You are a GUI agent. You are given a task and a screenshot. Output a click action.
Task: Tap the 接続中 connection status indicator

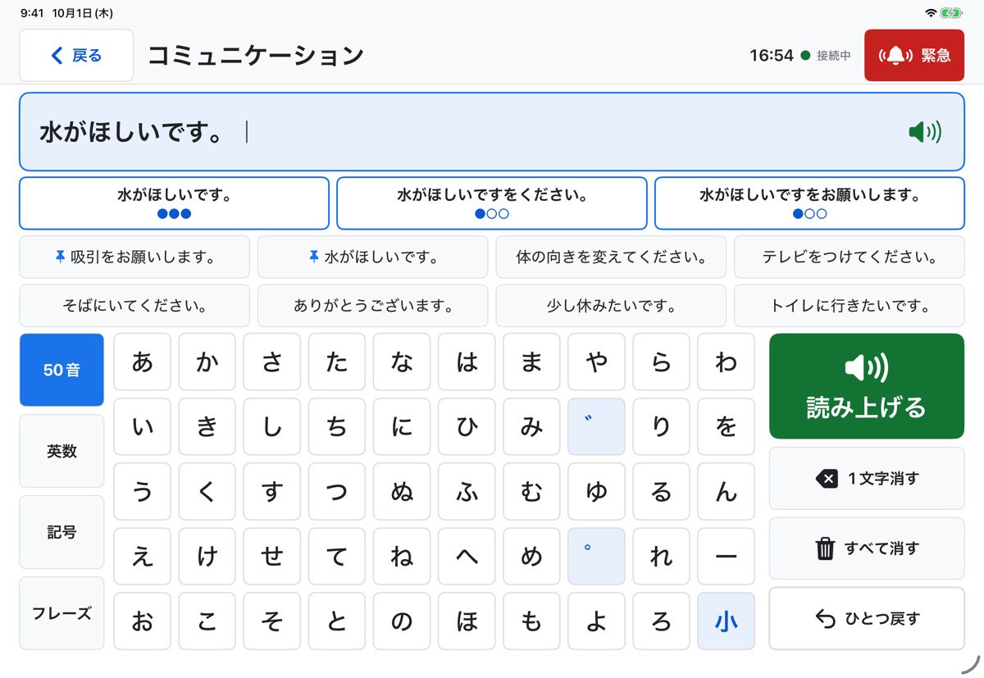[x=826, y=56]
